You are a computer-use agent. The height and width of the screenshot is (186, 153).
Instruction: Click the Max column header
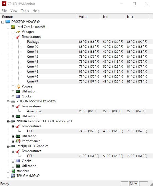tap(137, 17)
